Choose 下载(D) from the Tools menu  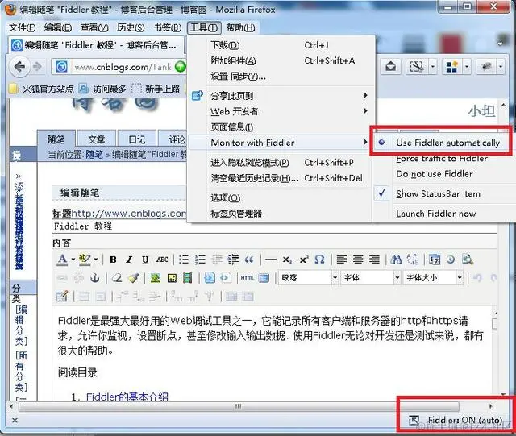point(281,45)
